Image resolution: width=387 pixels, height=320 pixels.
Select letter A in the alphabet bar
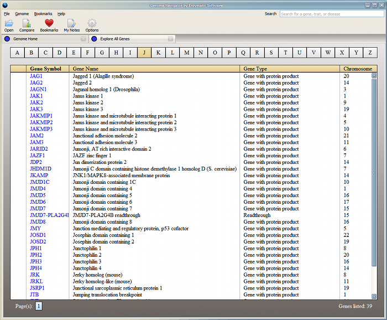tap(17, 53)
